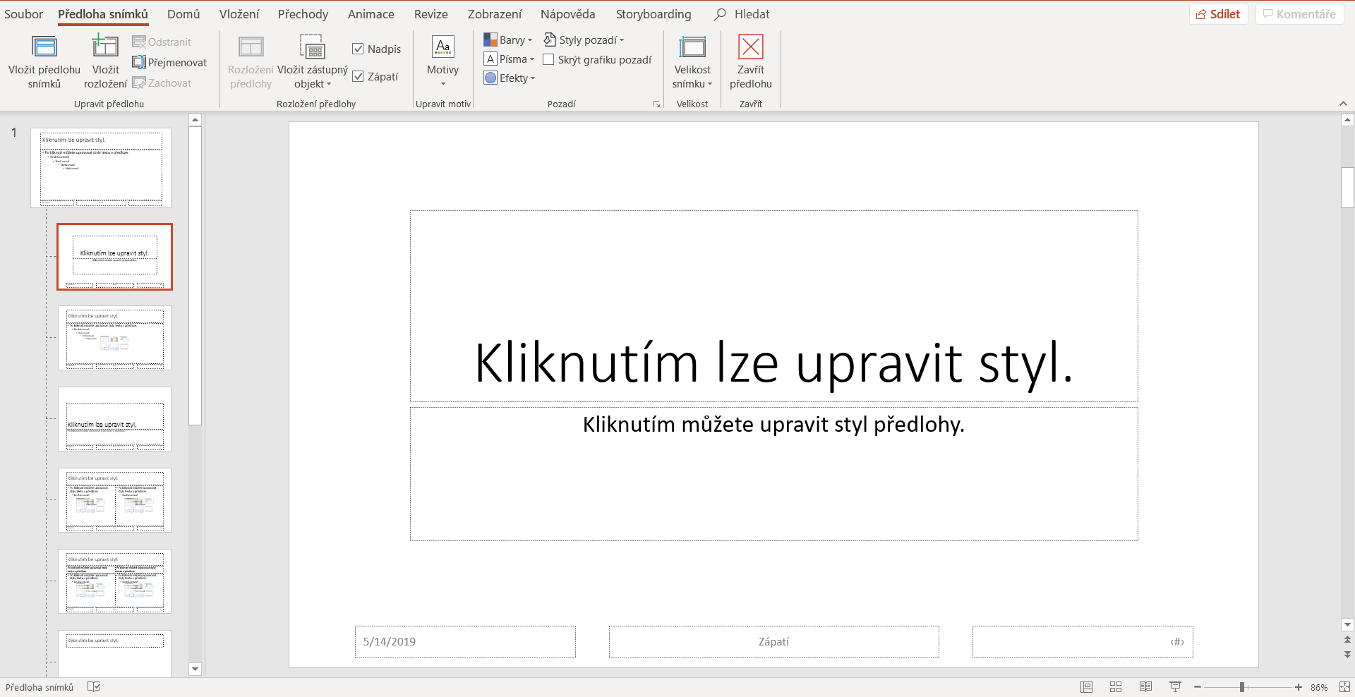Click Zavřít předlohu red X icon
Viewport: 1355px width, 697px height.
pyautogui.click(x=750, y=47)
